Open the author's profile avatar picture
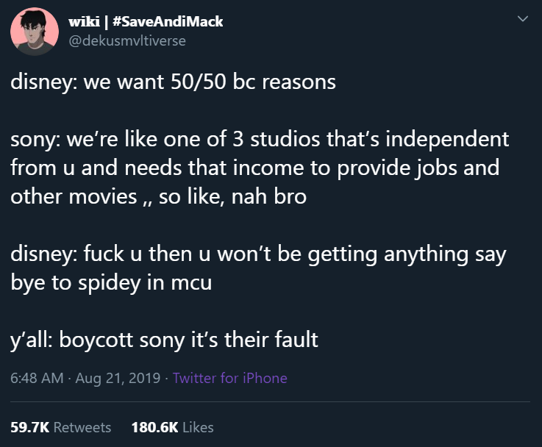Viewport: 542px width, 447px height. point(35,32)
